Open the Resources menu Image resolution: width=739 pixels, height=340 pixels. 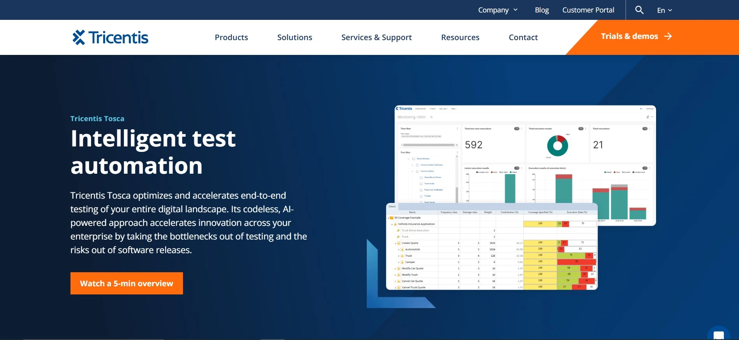click(460, 37)
